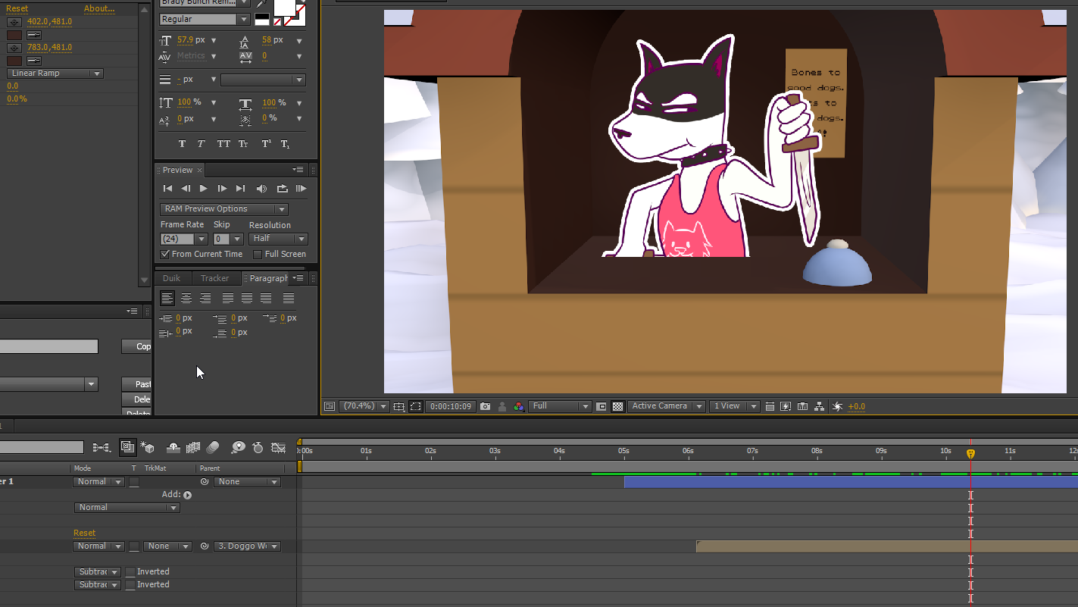
Task: Open the 1 View layout dropdown
Action: coord(734,406)
